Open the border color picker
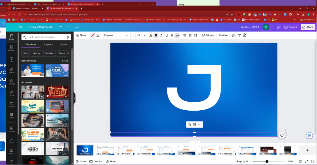This screenshot has height=165, width=317. tap(93, 35)
